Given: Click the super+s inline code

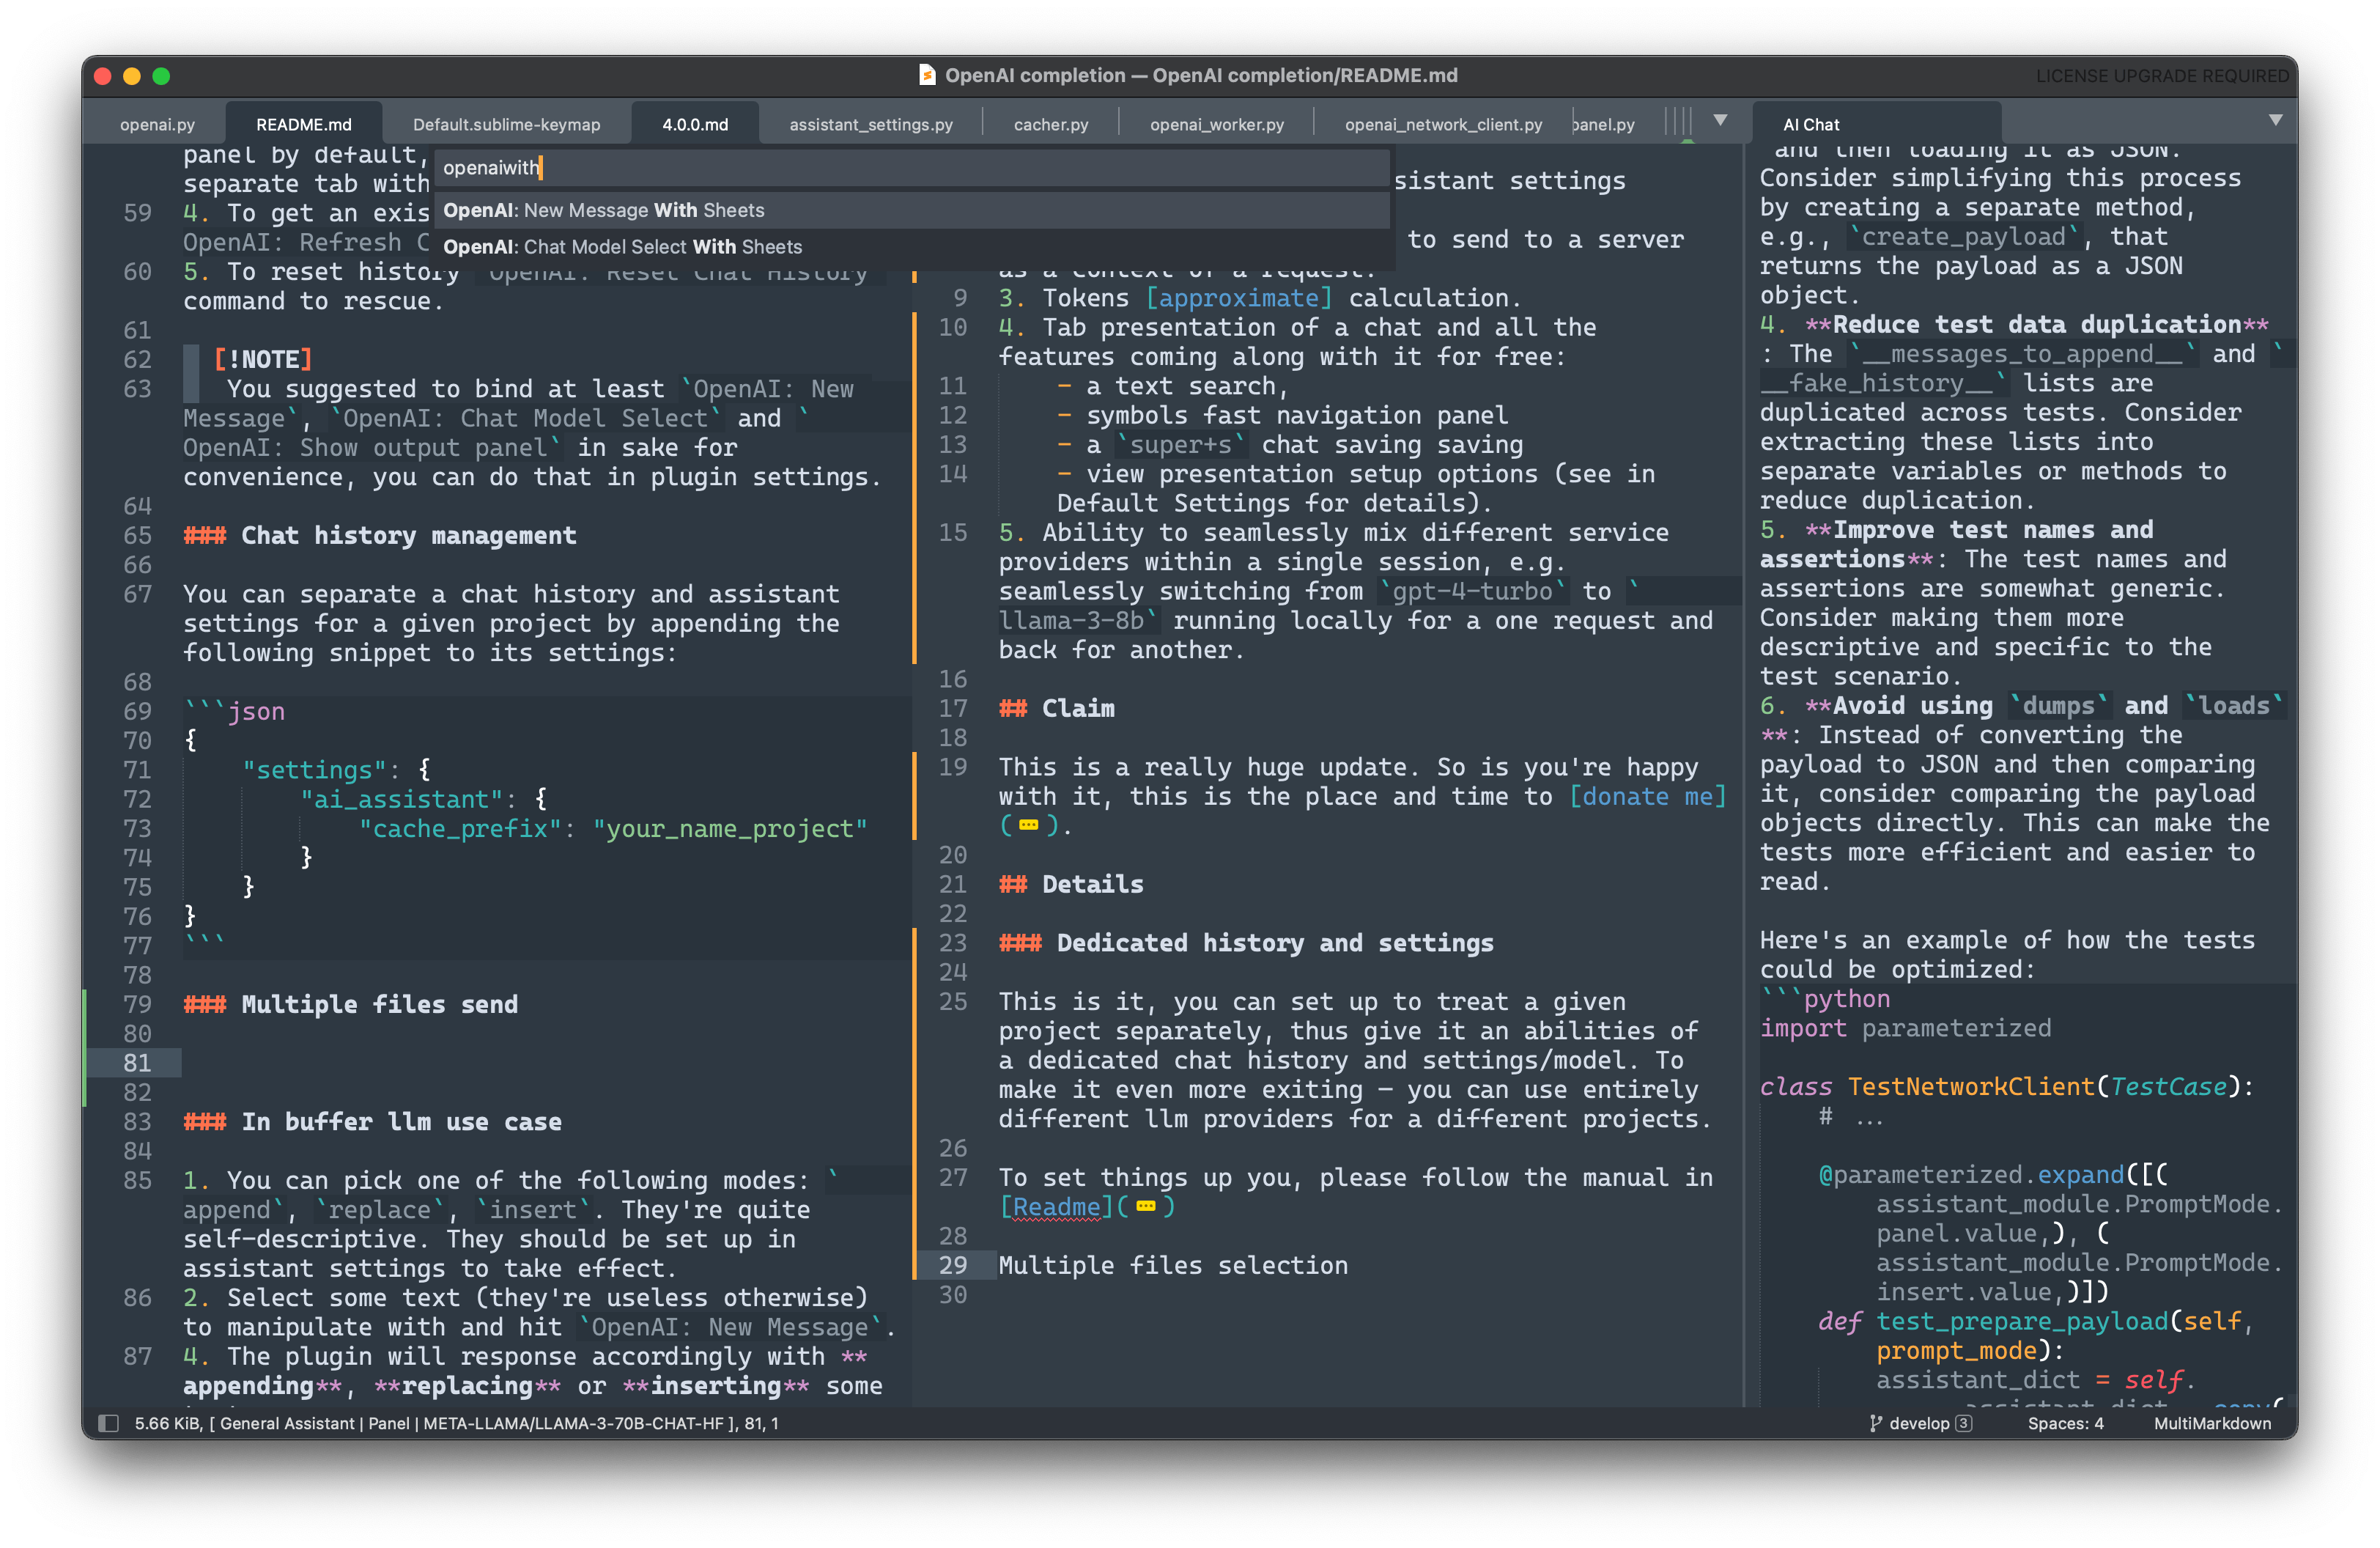Looking at the screenshot, I should [1181, 445].
